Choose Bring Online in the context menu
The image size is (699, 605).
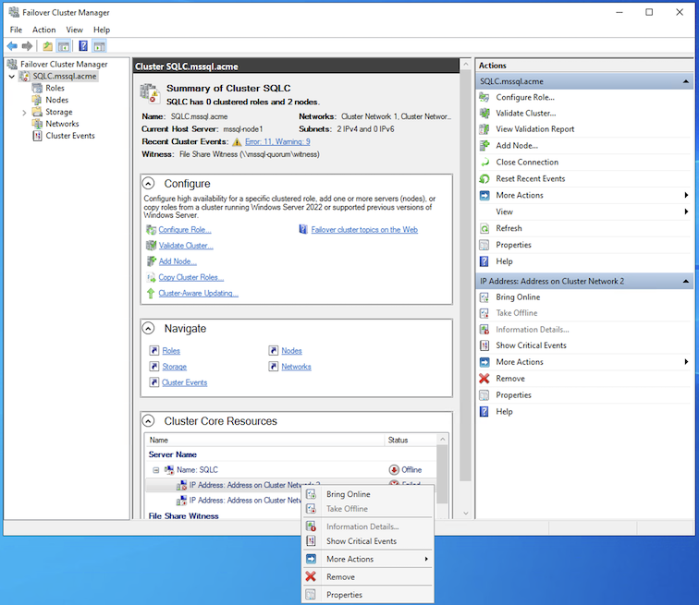tap(367, 494)
